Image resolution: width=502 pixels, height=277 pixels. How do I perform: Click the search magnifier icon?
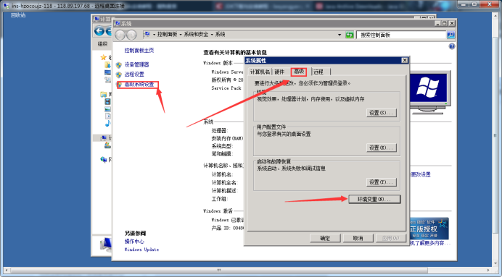pyautogui.click(x=450, y=35)
